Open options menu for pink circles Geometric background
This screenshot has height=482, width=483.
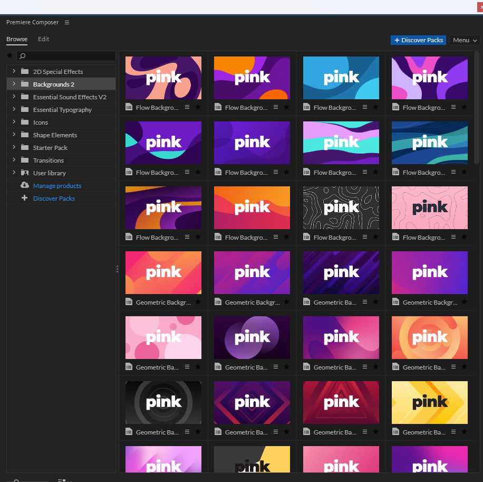187,367
